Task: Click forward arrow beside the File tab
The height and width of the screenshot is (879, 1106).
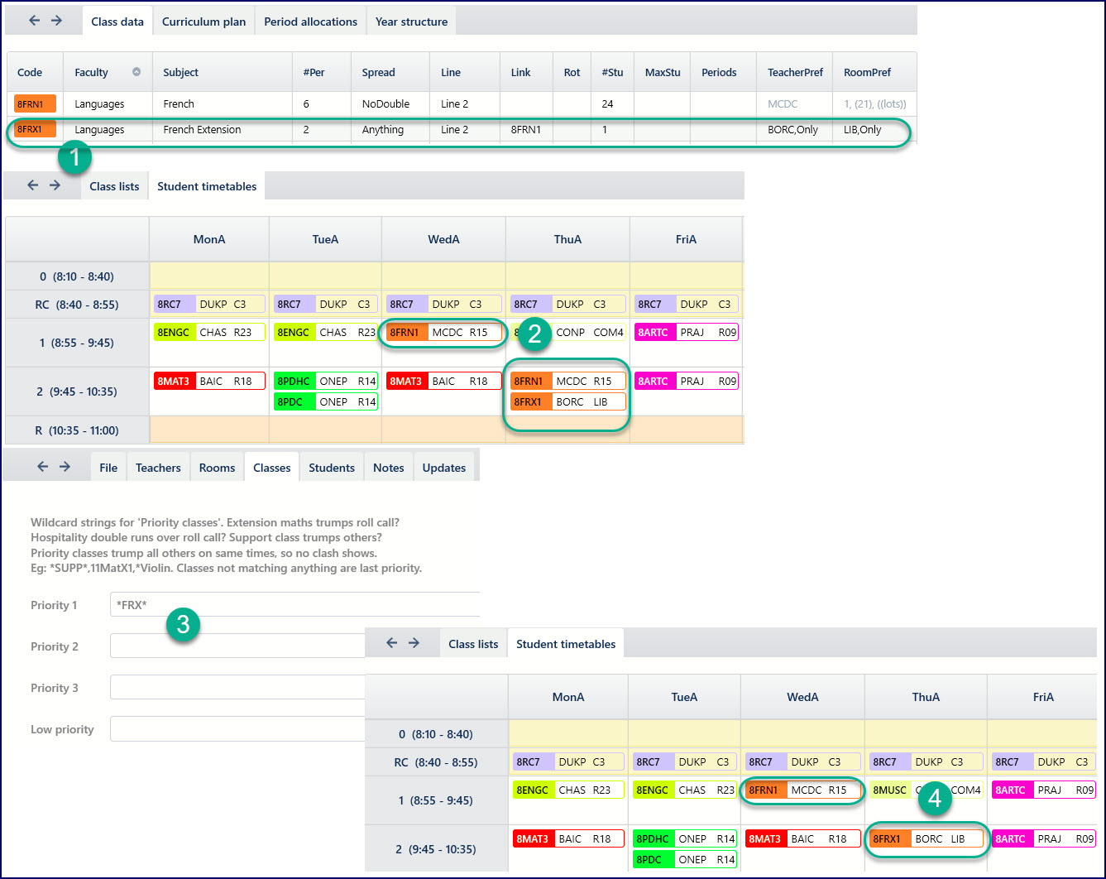Action: pyautogui.click(x=65, y=467)
